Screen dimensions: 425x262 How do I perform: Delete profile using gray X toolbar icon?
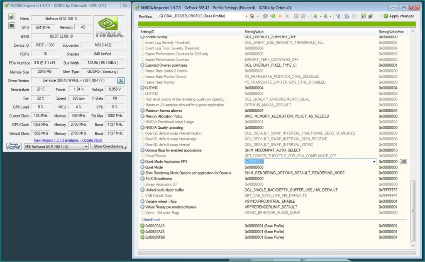(287, 16)
